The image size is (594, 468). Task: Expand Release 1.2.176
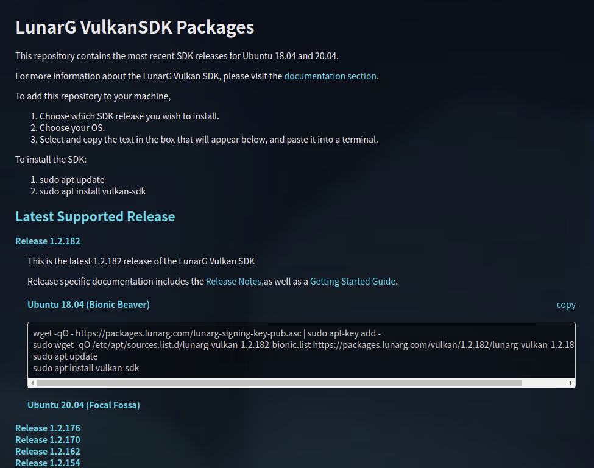(x=48, y=428)
